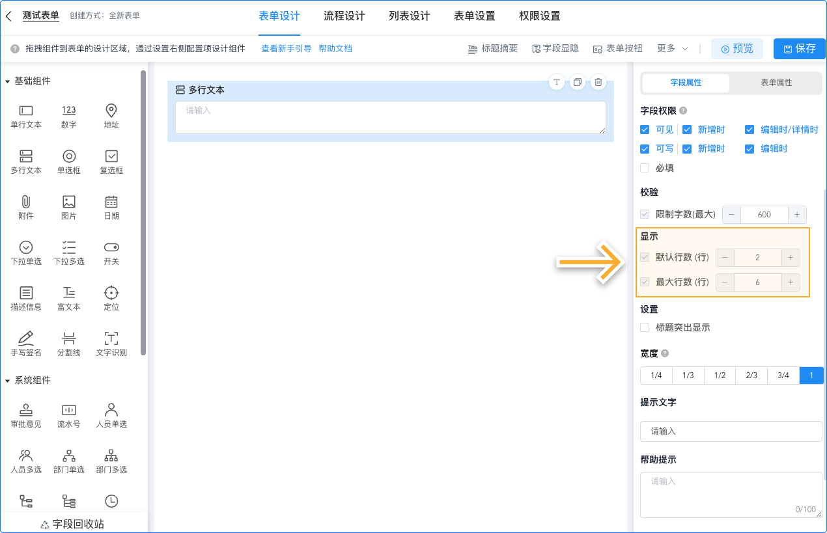
Task: Open the 表单属性 properties tab
Action: [x=775, y=83]
